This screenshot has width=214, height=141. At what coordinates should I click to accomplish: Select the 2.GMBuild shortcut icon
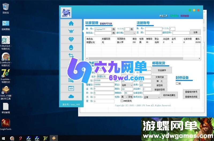coord(6,60)
